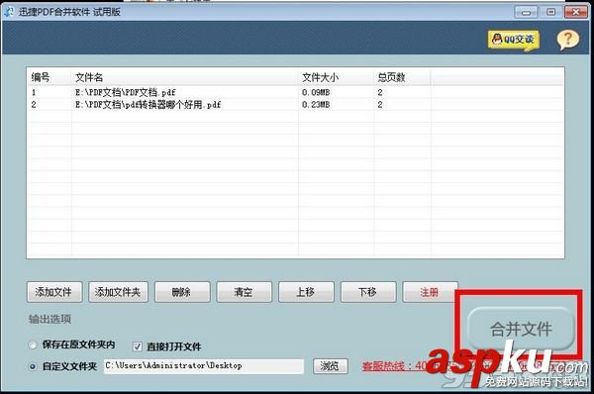Open the QQ交谈 chat icon
The width and height of the screenshot is (594, 394).
[513, 40]
